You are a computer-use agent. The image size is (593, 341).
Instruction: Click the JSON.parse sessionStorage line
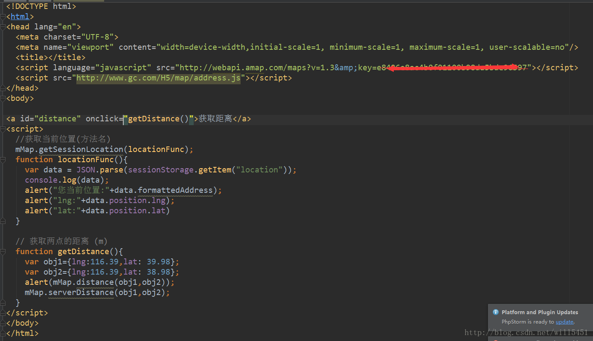click(x=160, y=170)
